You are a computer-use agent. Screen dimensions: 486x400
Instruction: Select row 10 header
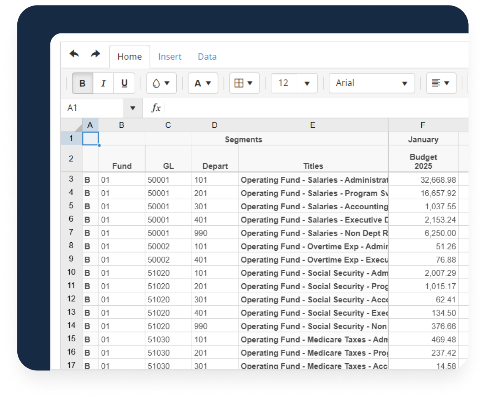pyautogui.click(x=71, y=272)
